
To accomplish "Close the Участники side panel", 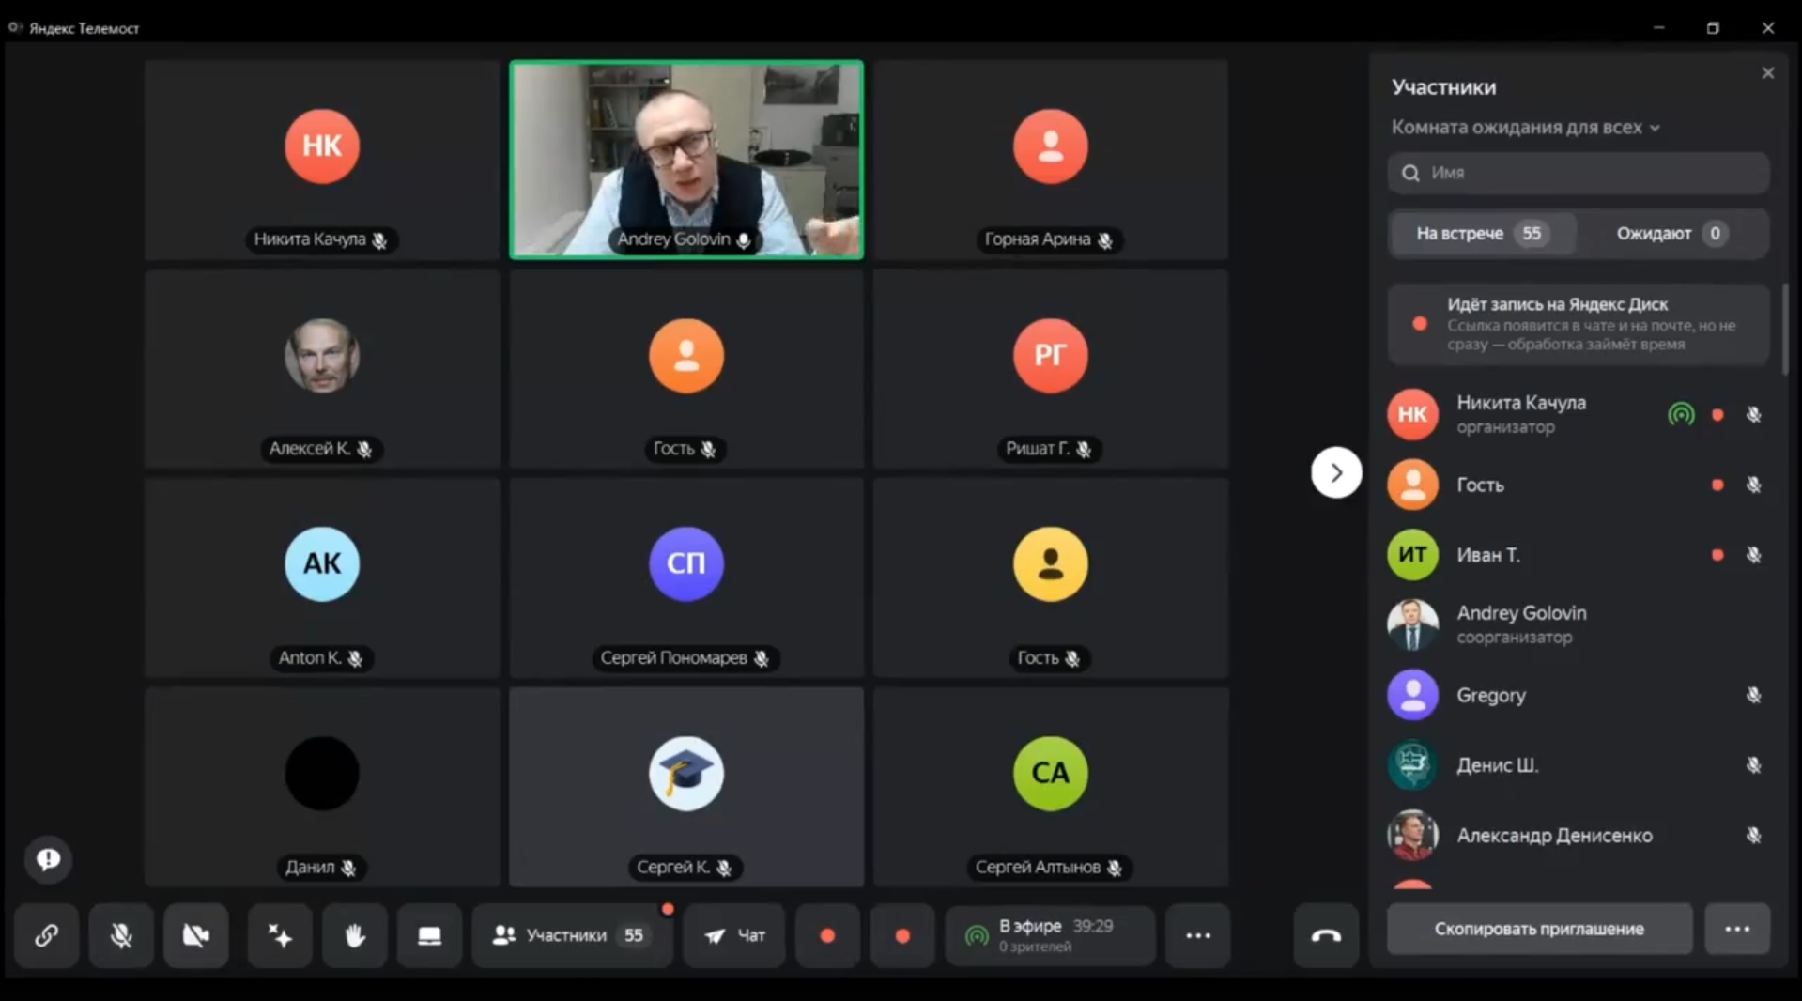I will tap(1767, 73).
